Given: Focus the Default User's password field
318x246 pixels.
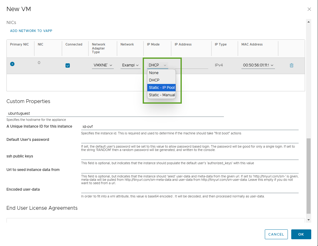Looking at the screenshot, I should point(189,140).
